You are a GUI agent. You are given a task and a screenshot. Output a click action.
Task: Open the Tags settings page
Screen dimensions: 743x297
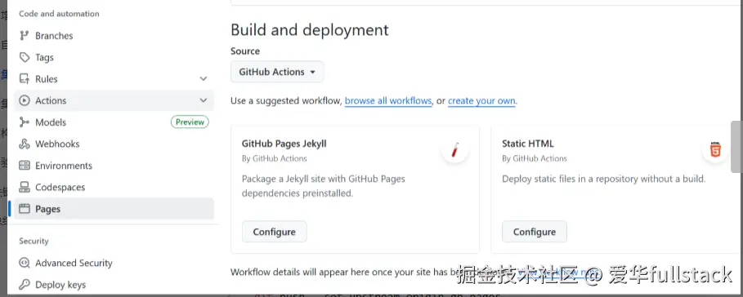pyautogui.click(x=114, y=57)
